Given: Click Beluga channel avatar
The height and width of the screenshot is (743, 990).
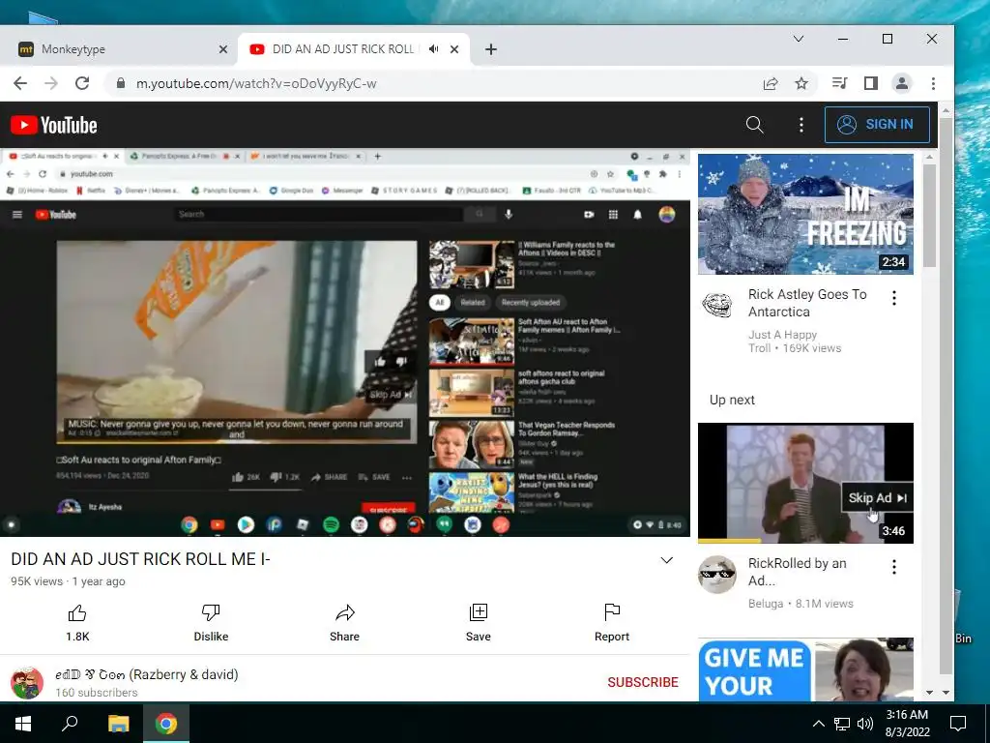Looking at the screenshot, I should (717, 574).
